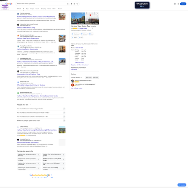Click the phone number link in knowledge panel

pyautogui.click(x=79, y=48)
